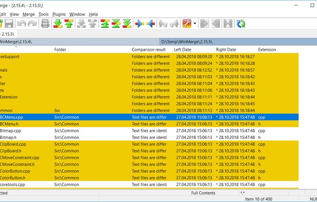Open the Window menu
317x202 pixels.
click(77, 14)
